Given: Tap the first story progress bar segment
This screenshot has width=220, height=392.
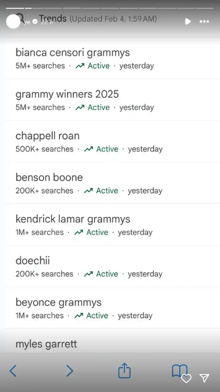Looking at the screenshot, I should tap(15, 8).
